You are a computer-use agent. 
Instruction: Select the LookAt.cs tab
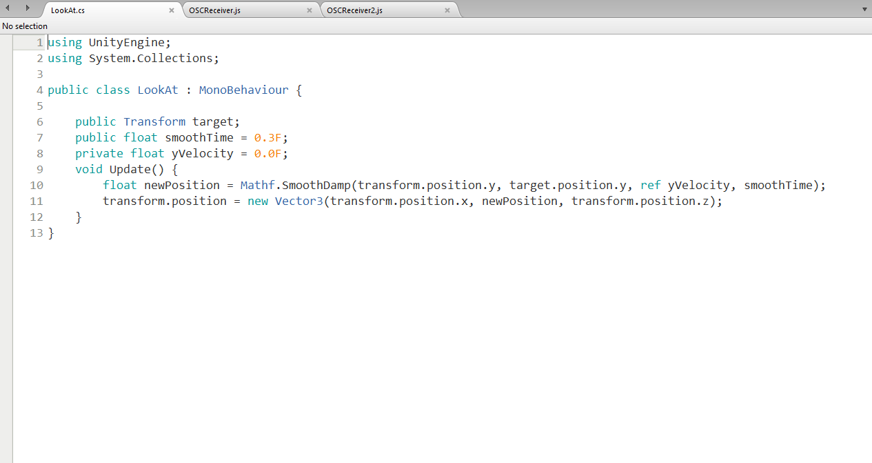click(68, 10)
